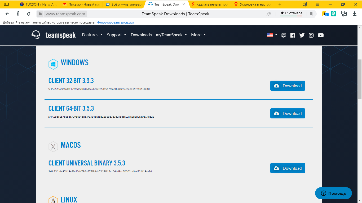Open the Instagram icon link
Image resolution: width=362 pixels, height=203 pixels.
(x=311, y=35)
